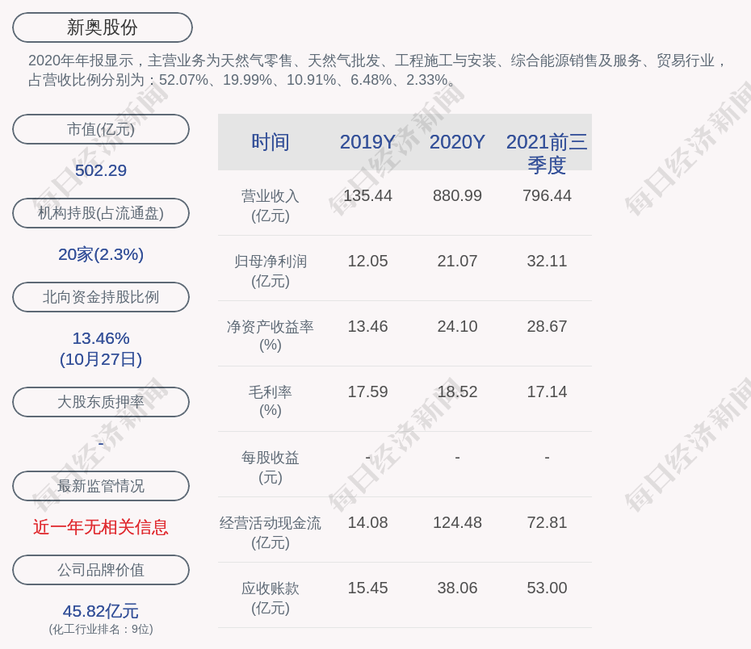751x649 pixels.
Task: Click the 2019Y column header
Action: coord(367,142)
